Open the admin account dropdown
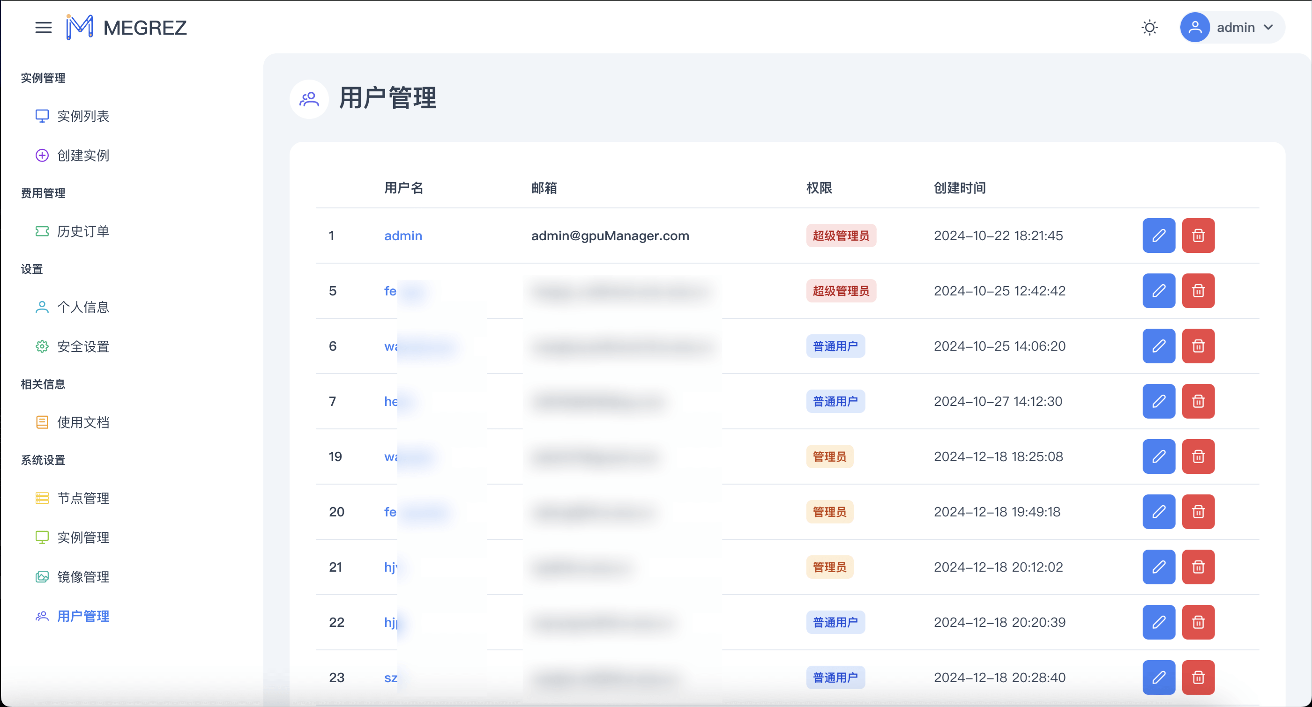The image size is (1312, 707). point(1232,28)
